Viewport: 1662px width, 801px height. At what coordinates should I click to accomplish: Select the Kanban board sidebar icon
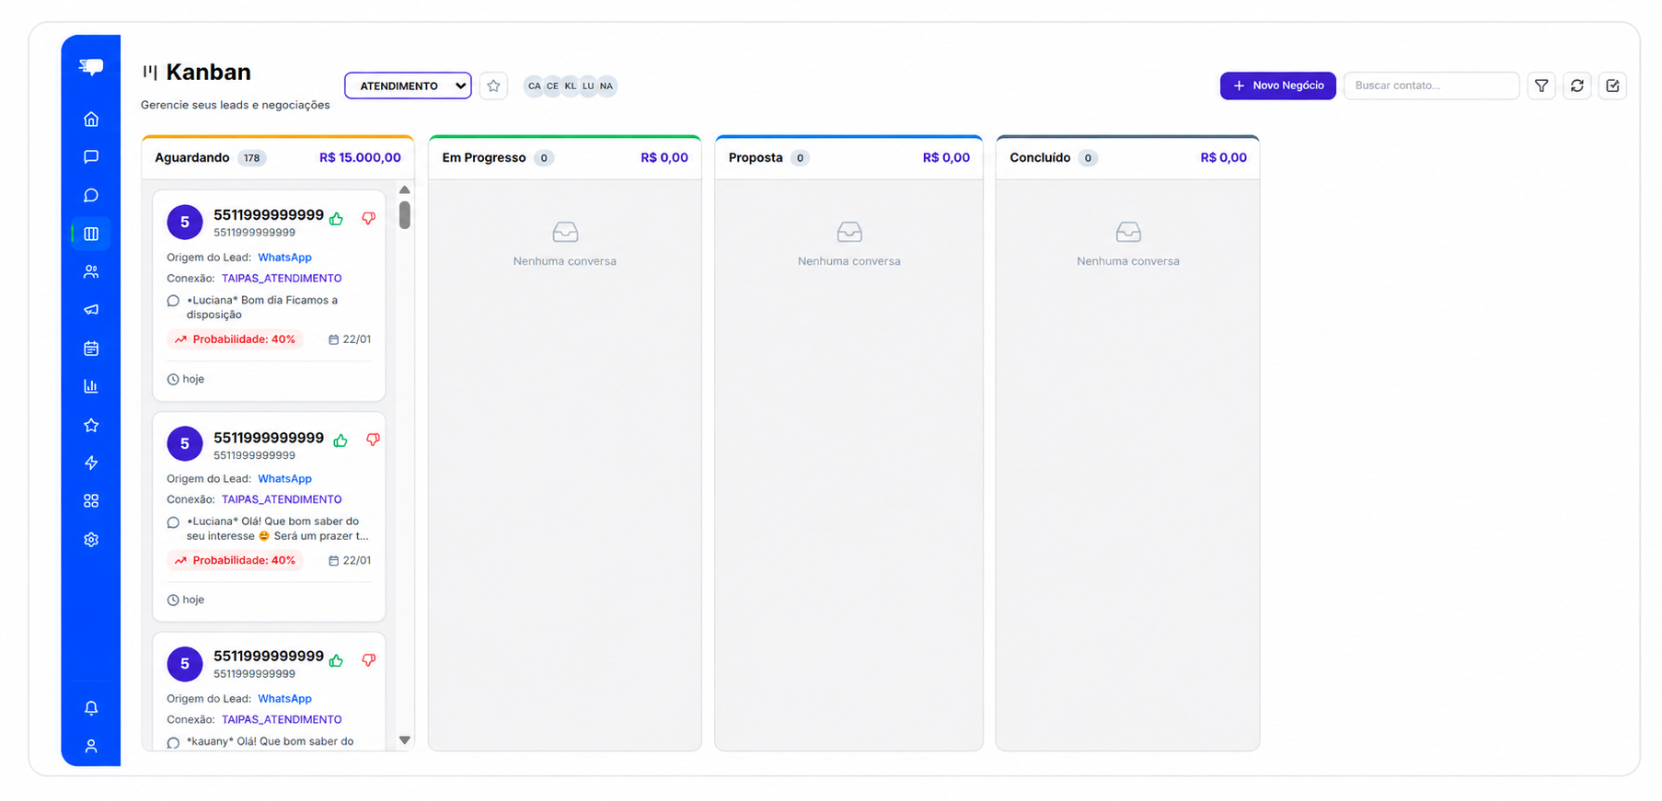pos(91,234)
